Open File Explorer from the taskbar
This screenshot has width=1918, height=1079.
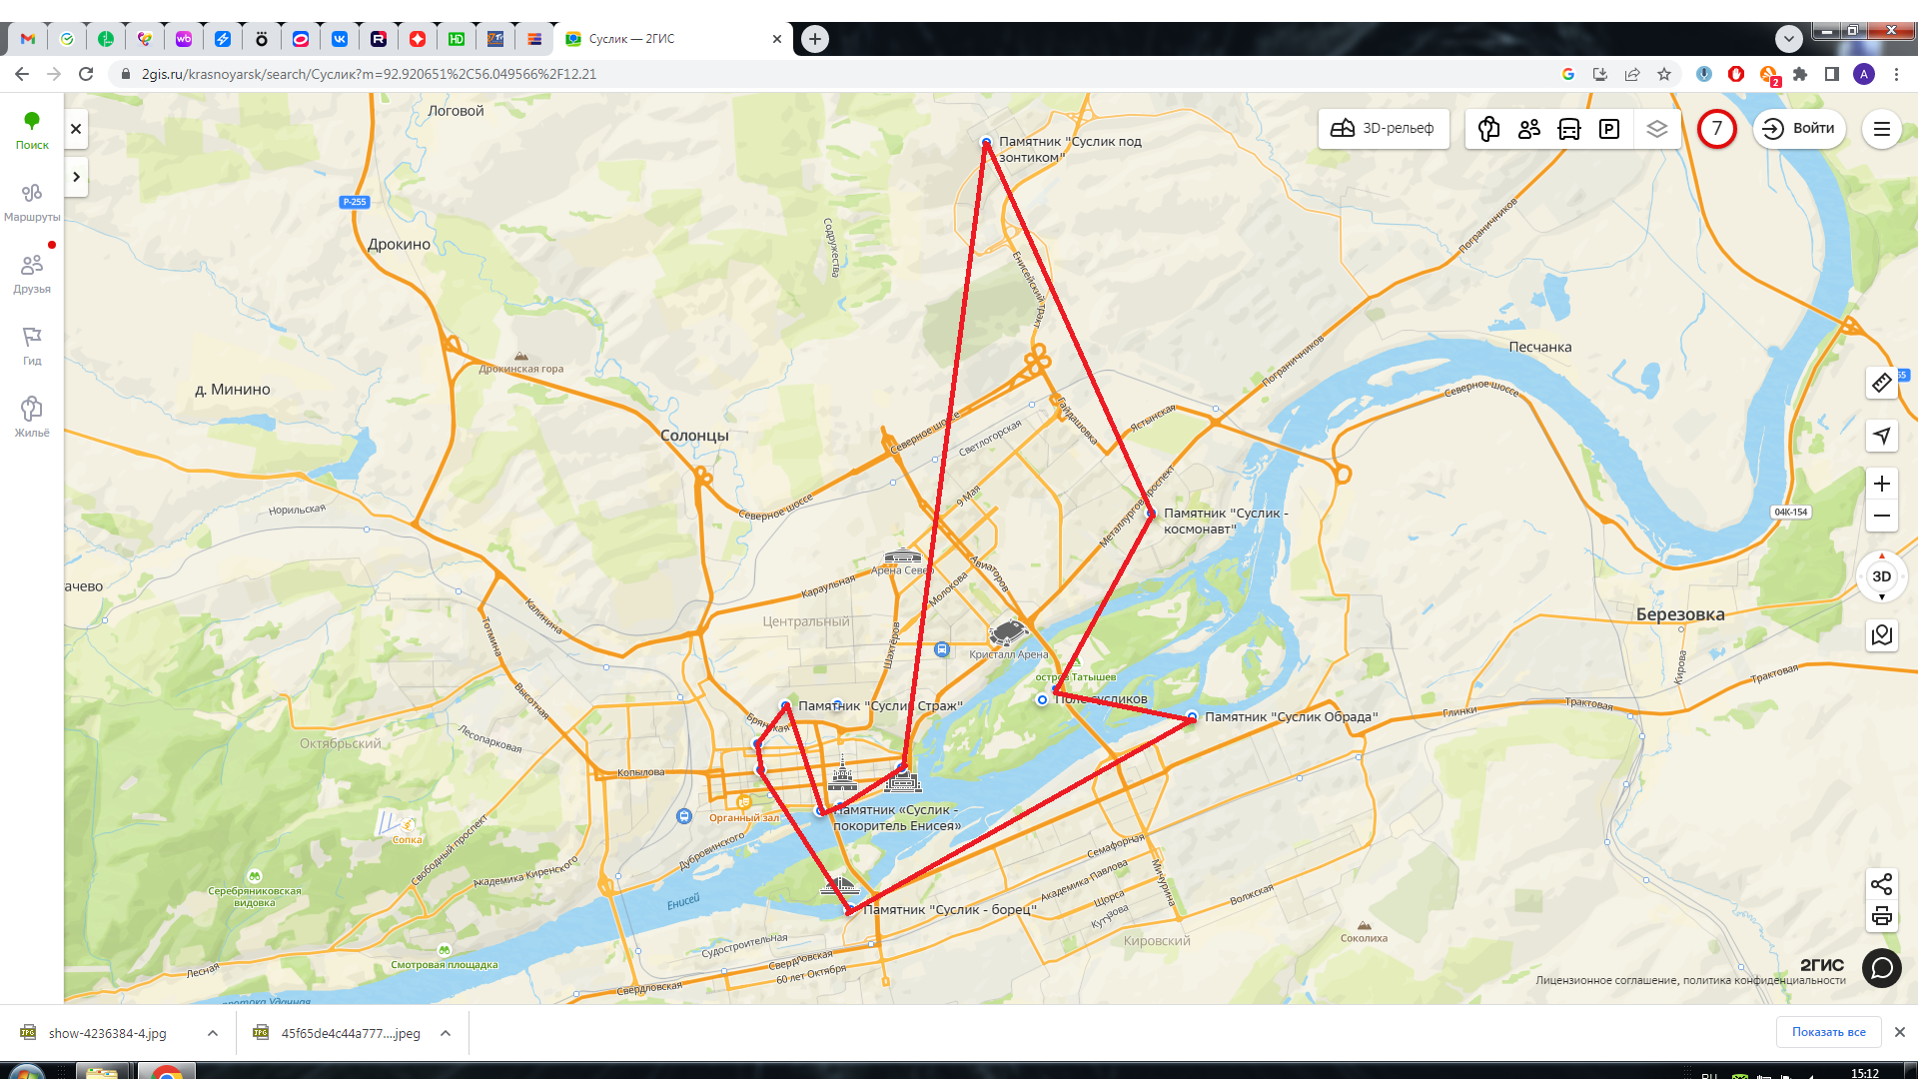101,1072
